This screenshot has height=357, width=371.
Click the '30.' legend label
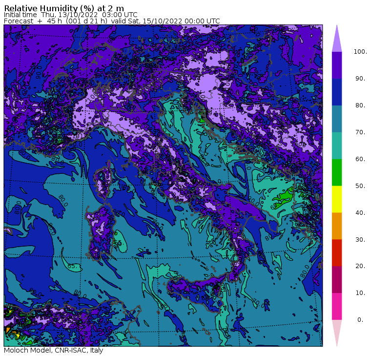(360, 240)
